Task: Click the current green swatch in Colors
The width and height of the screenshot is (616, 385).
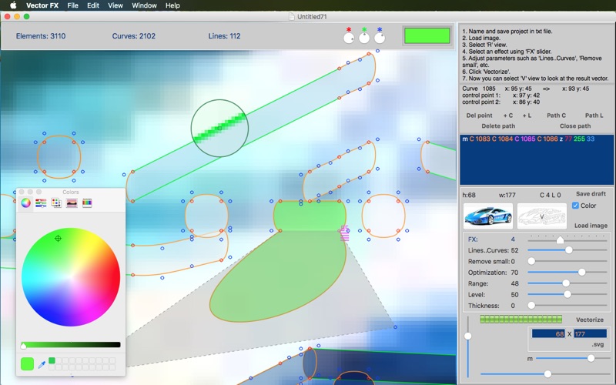Action: pos(27,363)
